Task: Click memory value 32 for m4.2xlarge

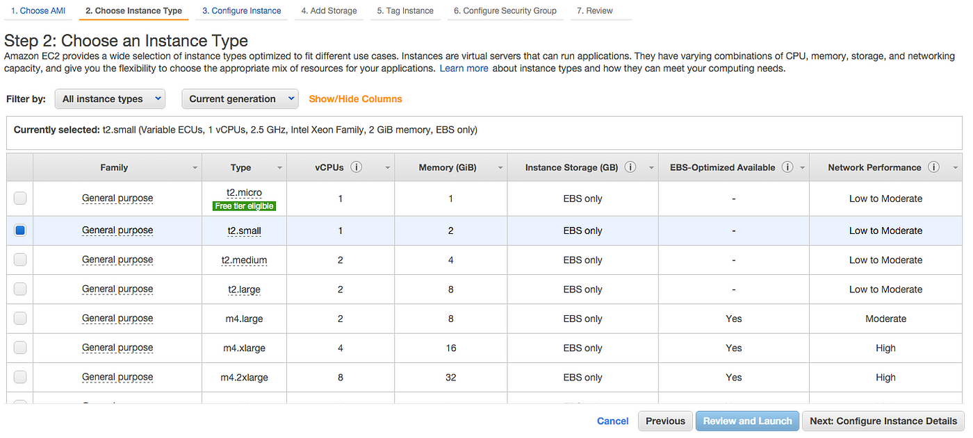Action: click(451, 377)
